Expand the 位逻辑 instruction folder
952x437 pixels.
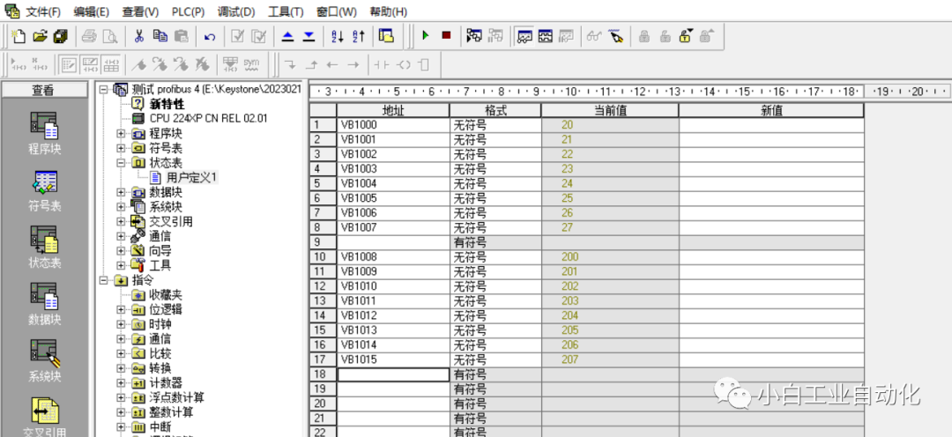[x=121, y=309]
